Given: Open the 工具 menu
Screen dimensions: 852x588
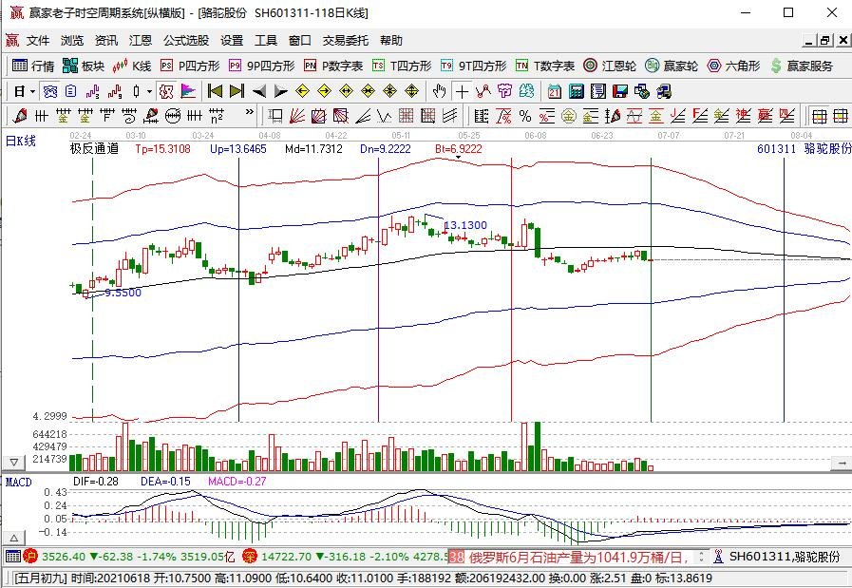Looking at the screenshot, I should coord(266,40).
